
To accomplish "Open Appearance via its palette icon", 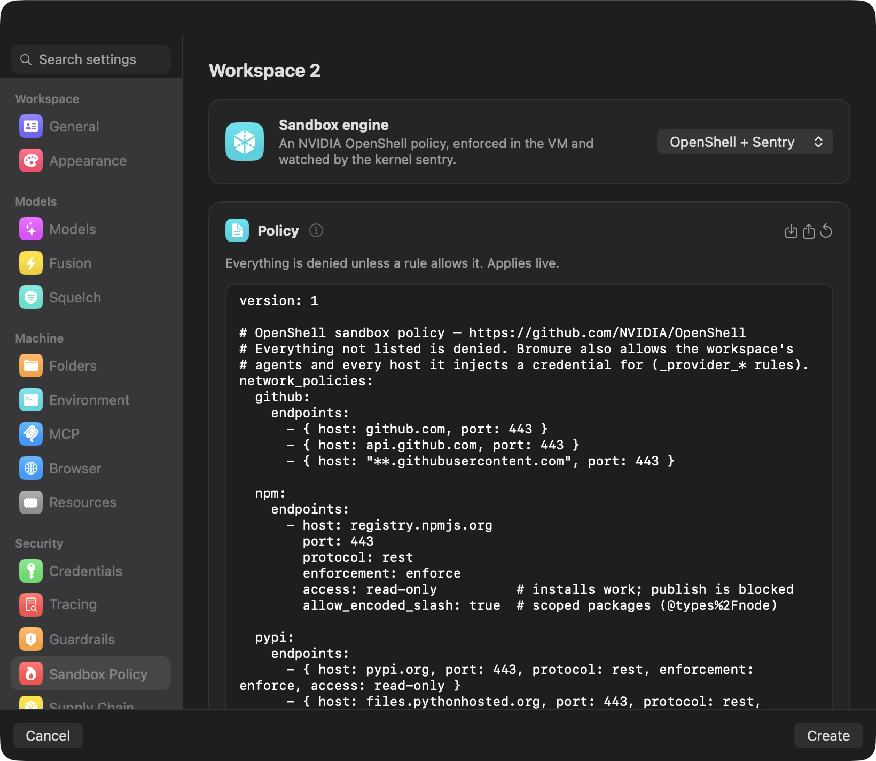I will click(31, 161).
